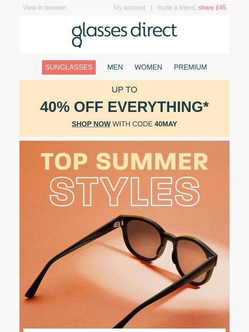The image size is (249, 332).
Task: Select the WOMEN navigation item
Action: [148, 67]
